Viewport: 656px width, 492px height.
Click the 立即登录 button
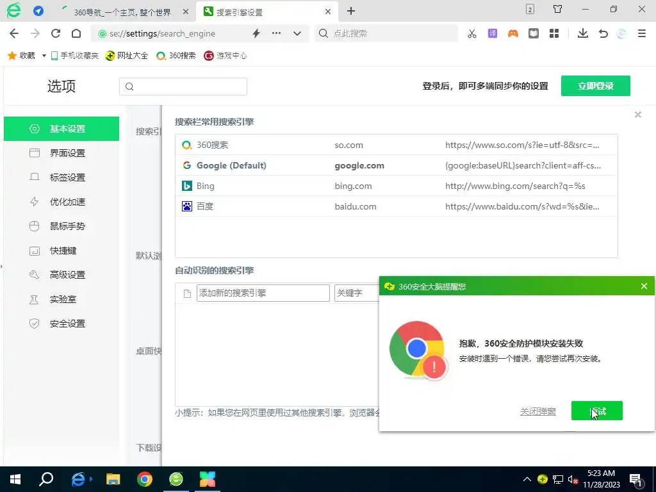click(x=595, y=86)
